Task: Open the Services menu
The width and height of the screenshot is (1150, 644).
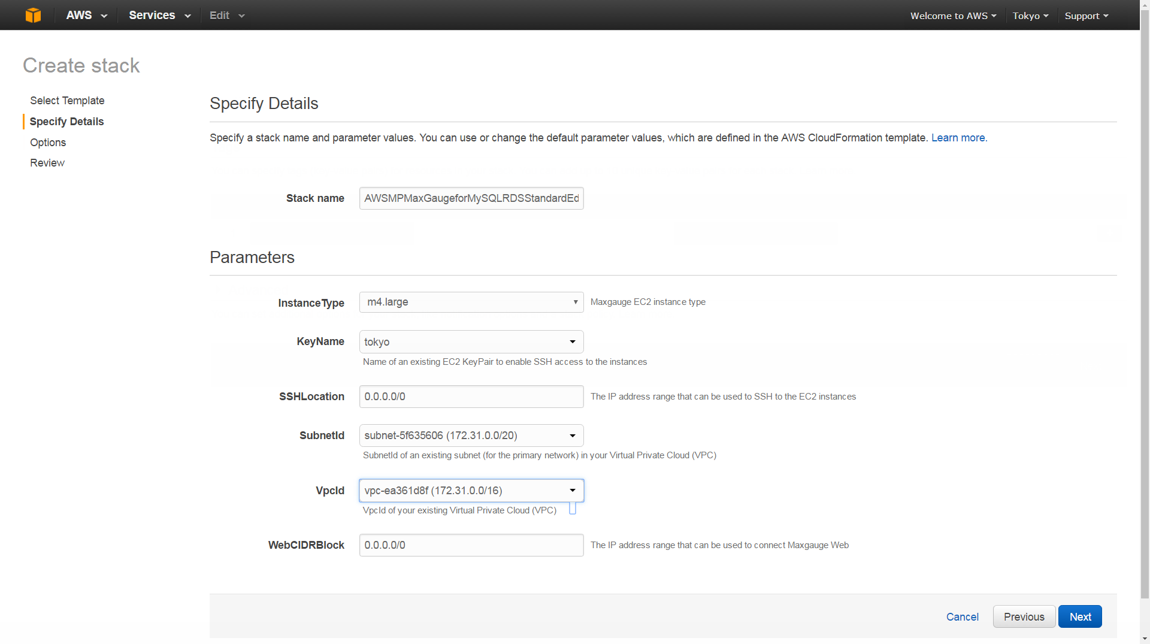Action: pos(159,15)
